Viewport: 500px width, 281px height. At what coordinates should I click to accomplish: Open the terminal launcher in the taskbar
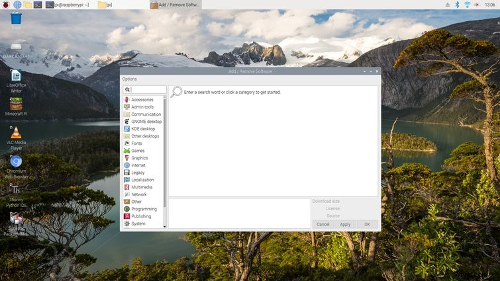tap(38, 5)
